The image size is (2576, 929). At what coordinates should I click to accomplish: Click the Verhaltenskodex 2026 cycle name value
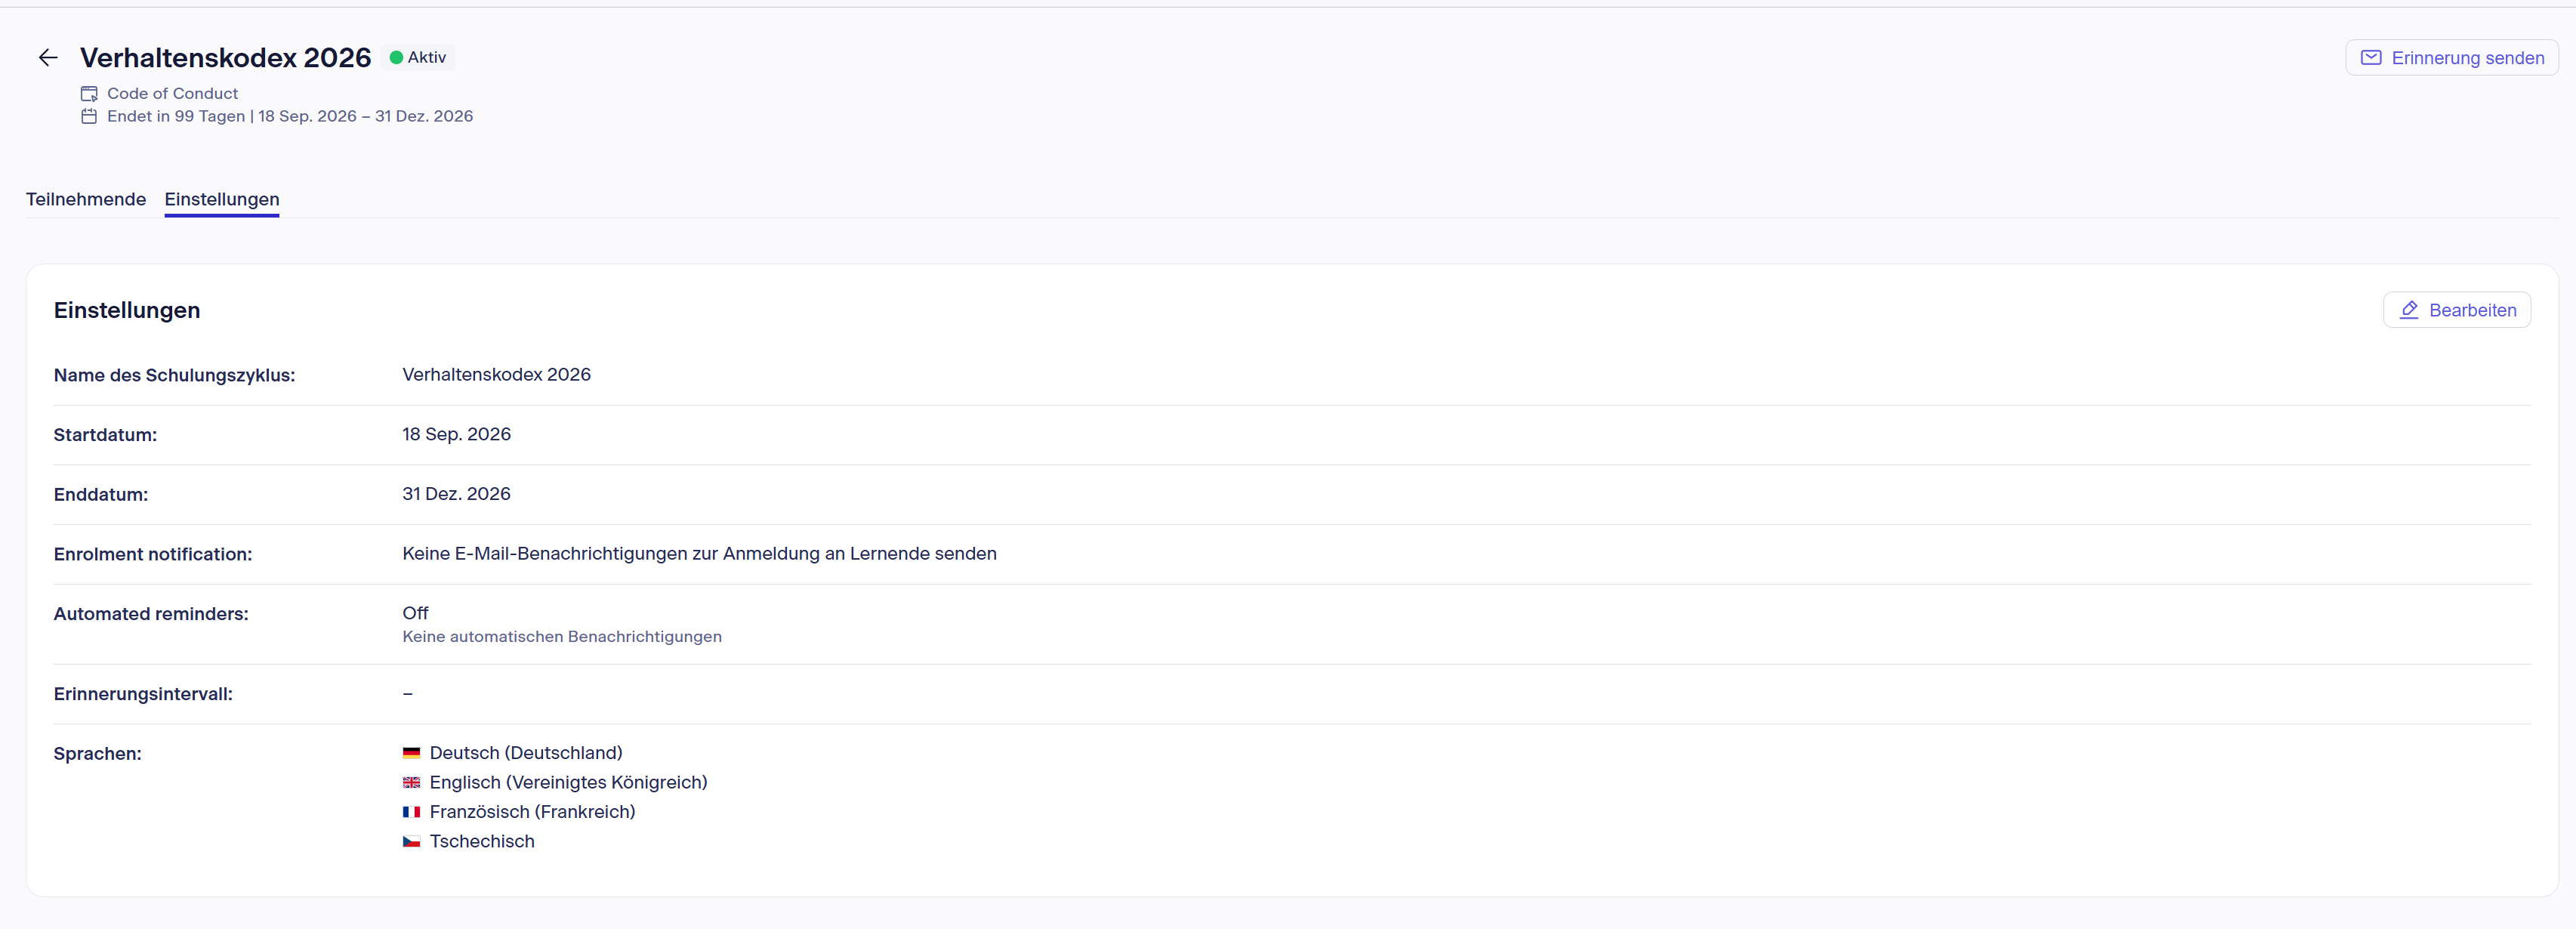[x=496, y=375]
